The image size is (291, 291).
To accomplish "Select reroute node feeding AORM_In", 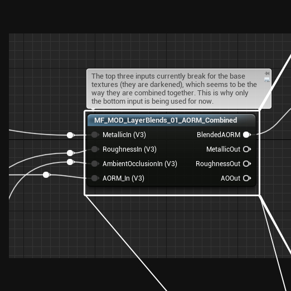I will 46,175.
